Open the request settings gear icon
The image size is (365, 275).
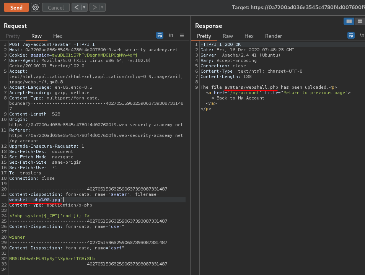[36, 7]
